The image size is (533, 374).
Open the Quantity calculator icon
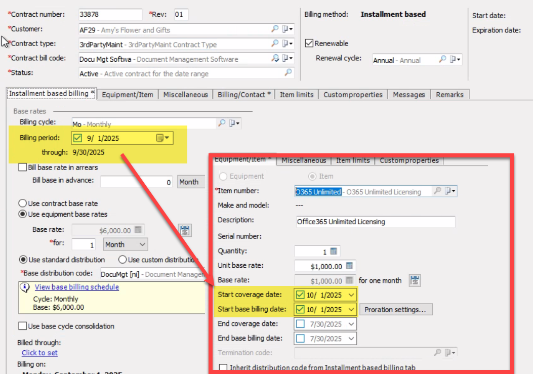click(334, 251)
